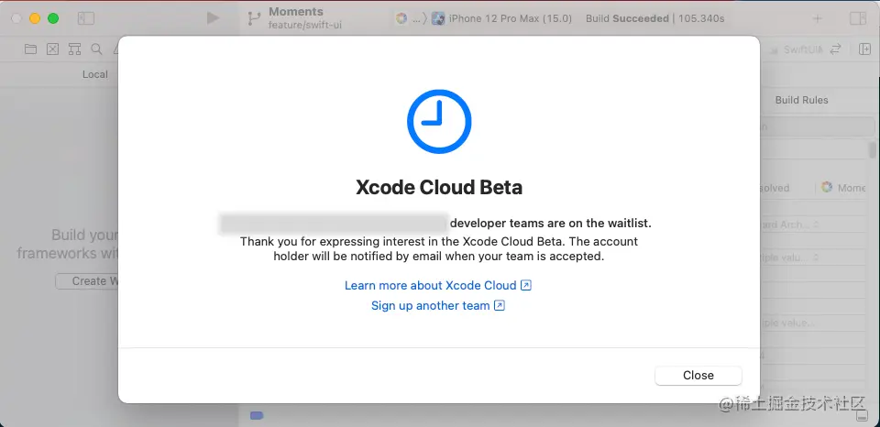The image size is (880, 427).
Task: Show the symbol navigator hierarchy icon
Action: pyautogui.click(x=74, y=49)
